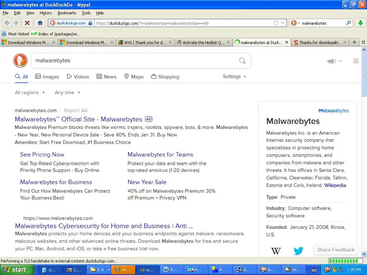367x275 pixels.
Task: Switch to the Maps results tab
Action: click(134, 77)
